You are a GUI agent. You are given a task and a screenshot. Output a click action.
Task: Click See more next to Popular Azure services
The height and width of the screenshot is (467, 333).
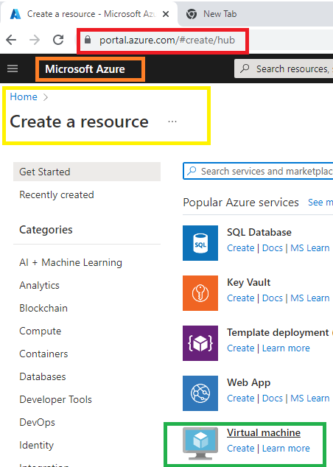click(320, 203)
